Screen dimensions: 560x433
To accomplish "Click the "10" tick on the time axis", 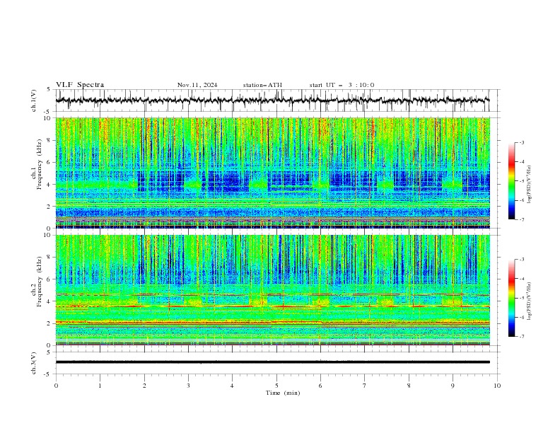I will point(497,386).
